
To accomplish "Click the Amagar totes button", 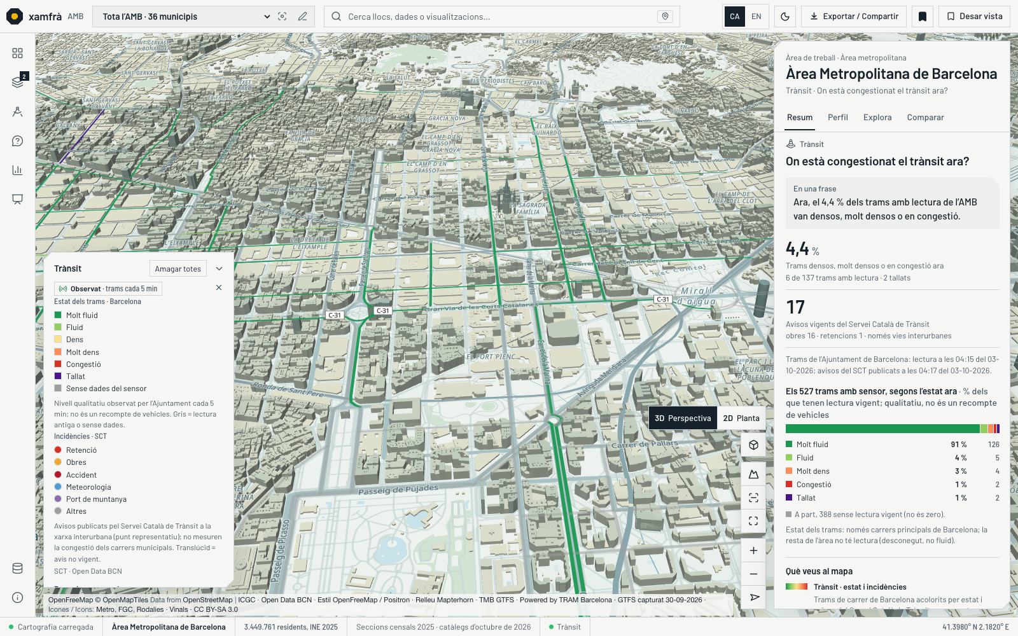I will [x=178, y=269].
